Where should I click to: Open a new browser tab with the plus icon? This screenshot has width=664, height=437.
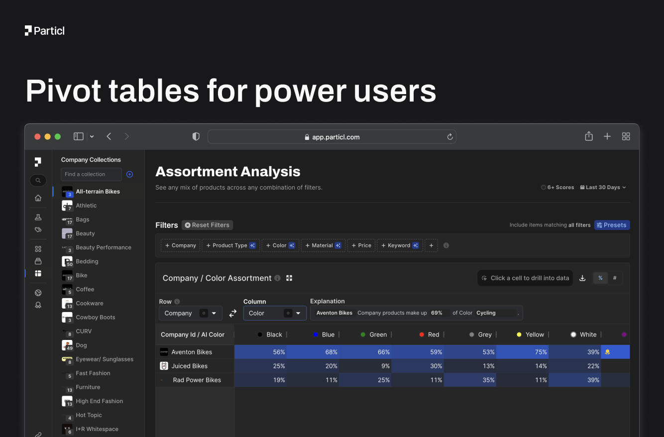pos(607,136)
